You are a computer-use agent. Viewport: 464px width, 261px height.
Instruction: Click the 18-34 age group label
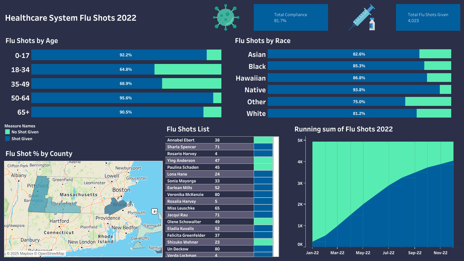click(x=20, y=70)
